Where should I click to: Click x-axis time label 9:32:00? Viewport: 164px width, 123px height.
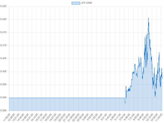point(145,117)
